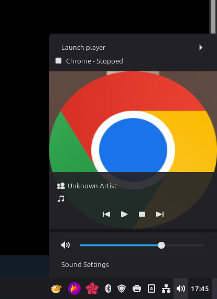Open the printer tray icon
The width and height of the screenshot is (217, 299).
(x=137, y=289)
